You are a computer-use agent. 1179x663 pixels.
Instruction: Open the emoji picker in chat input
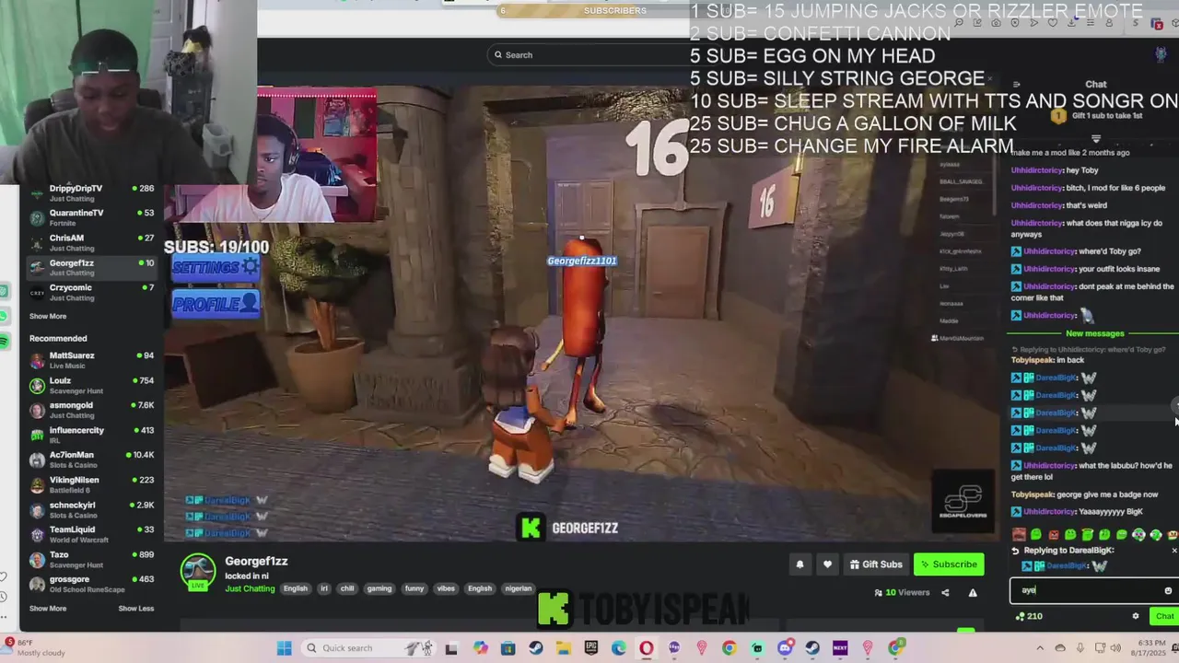[1168, 591]
